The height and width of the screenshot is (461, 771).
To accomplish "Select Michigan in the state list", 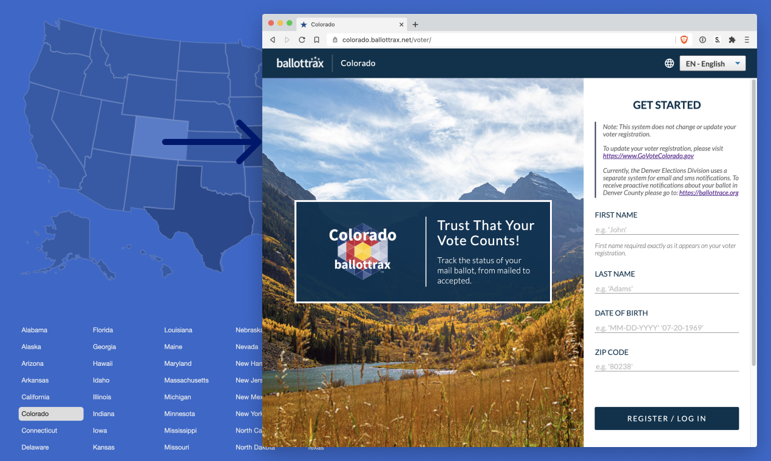I will (x=177, y=397).
